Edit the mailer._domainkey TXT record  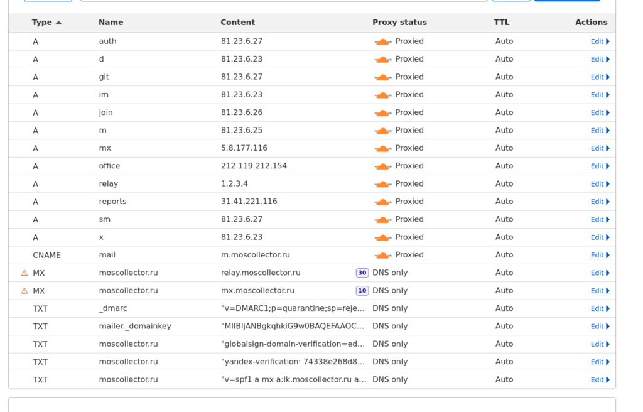point(600,327)
